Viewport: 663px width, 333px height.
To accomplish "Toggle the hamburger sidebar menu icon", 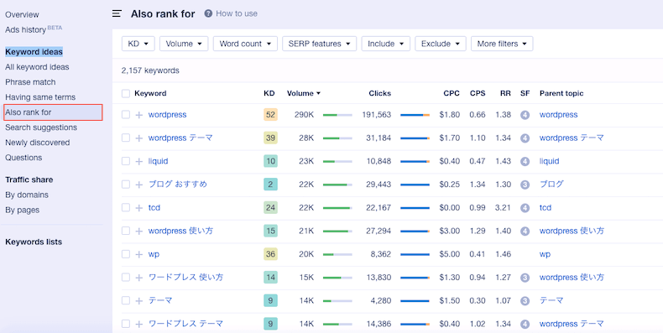I will click(117, 13).
